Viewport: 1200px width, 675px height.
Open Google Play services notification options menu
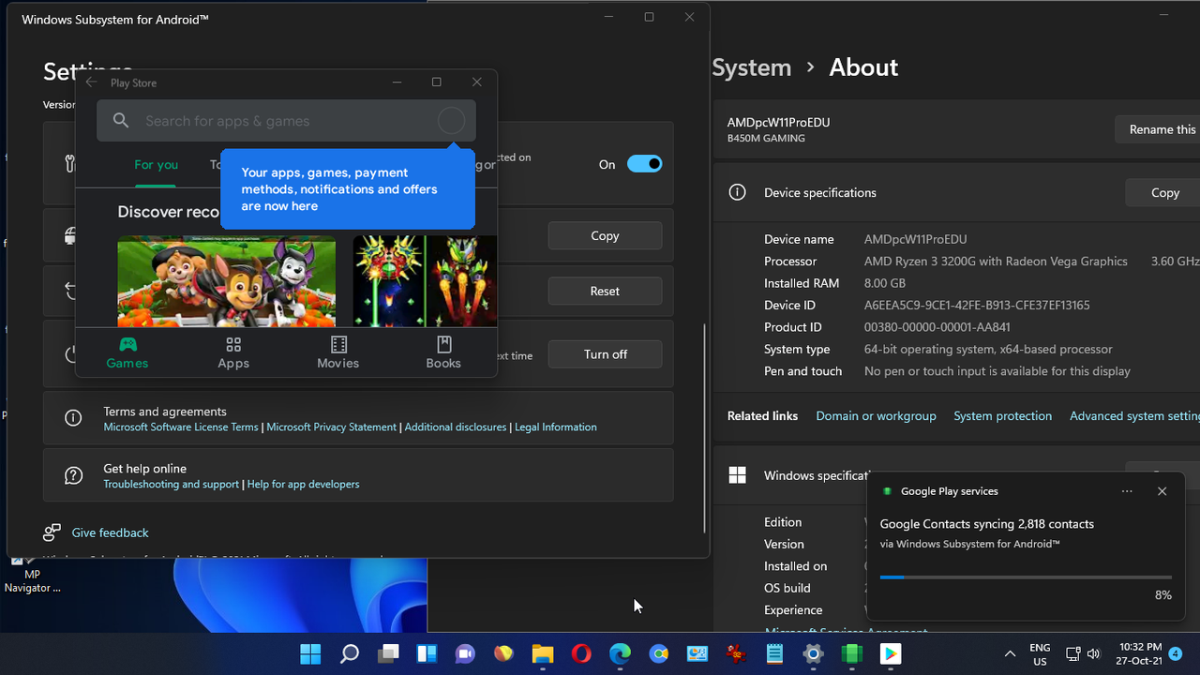tap(1127, 491)
